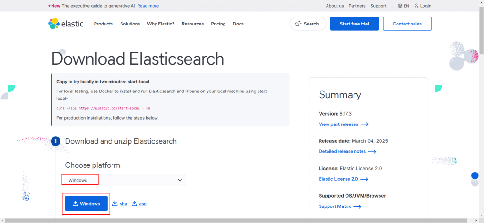Go to the Pricing page
The height and width of the screenshot is (223, 484).
click(218, 24)
